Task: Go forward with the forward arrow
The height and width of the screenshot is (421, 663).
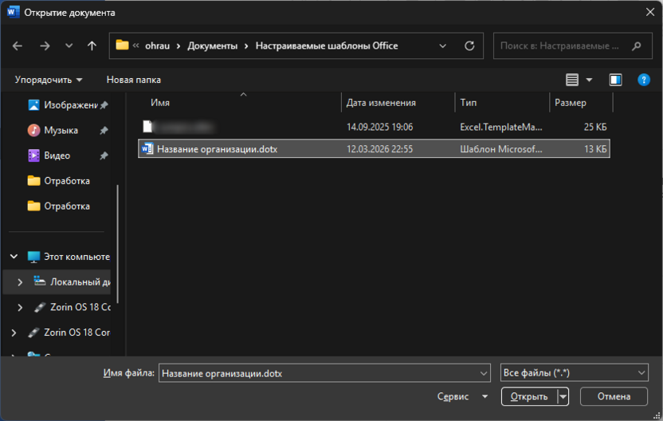Action: point(45,45)
